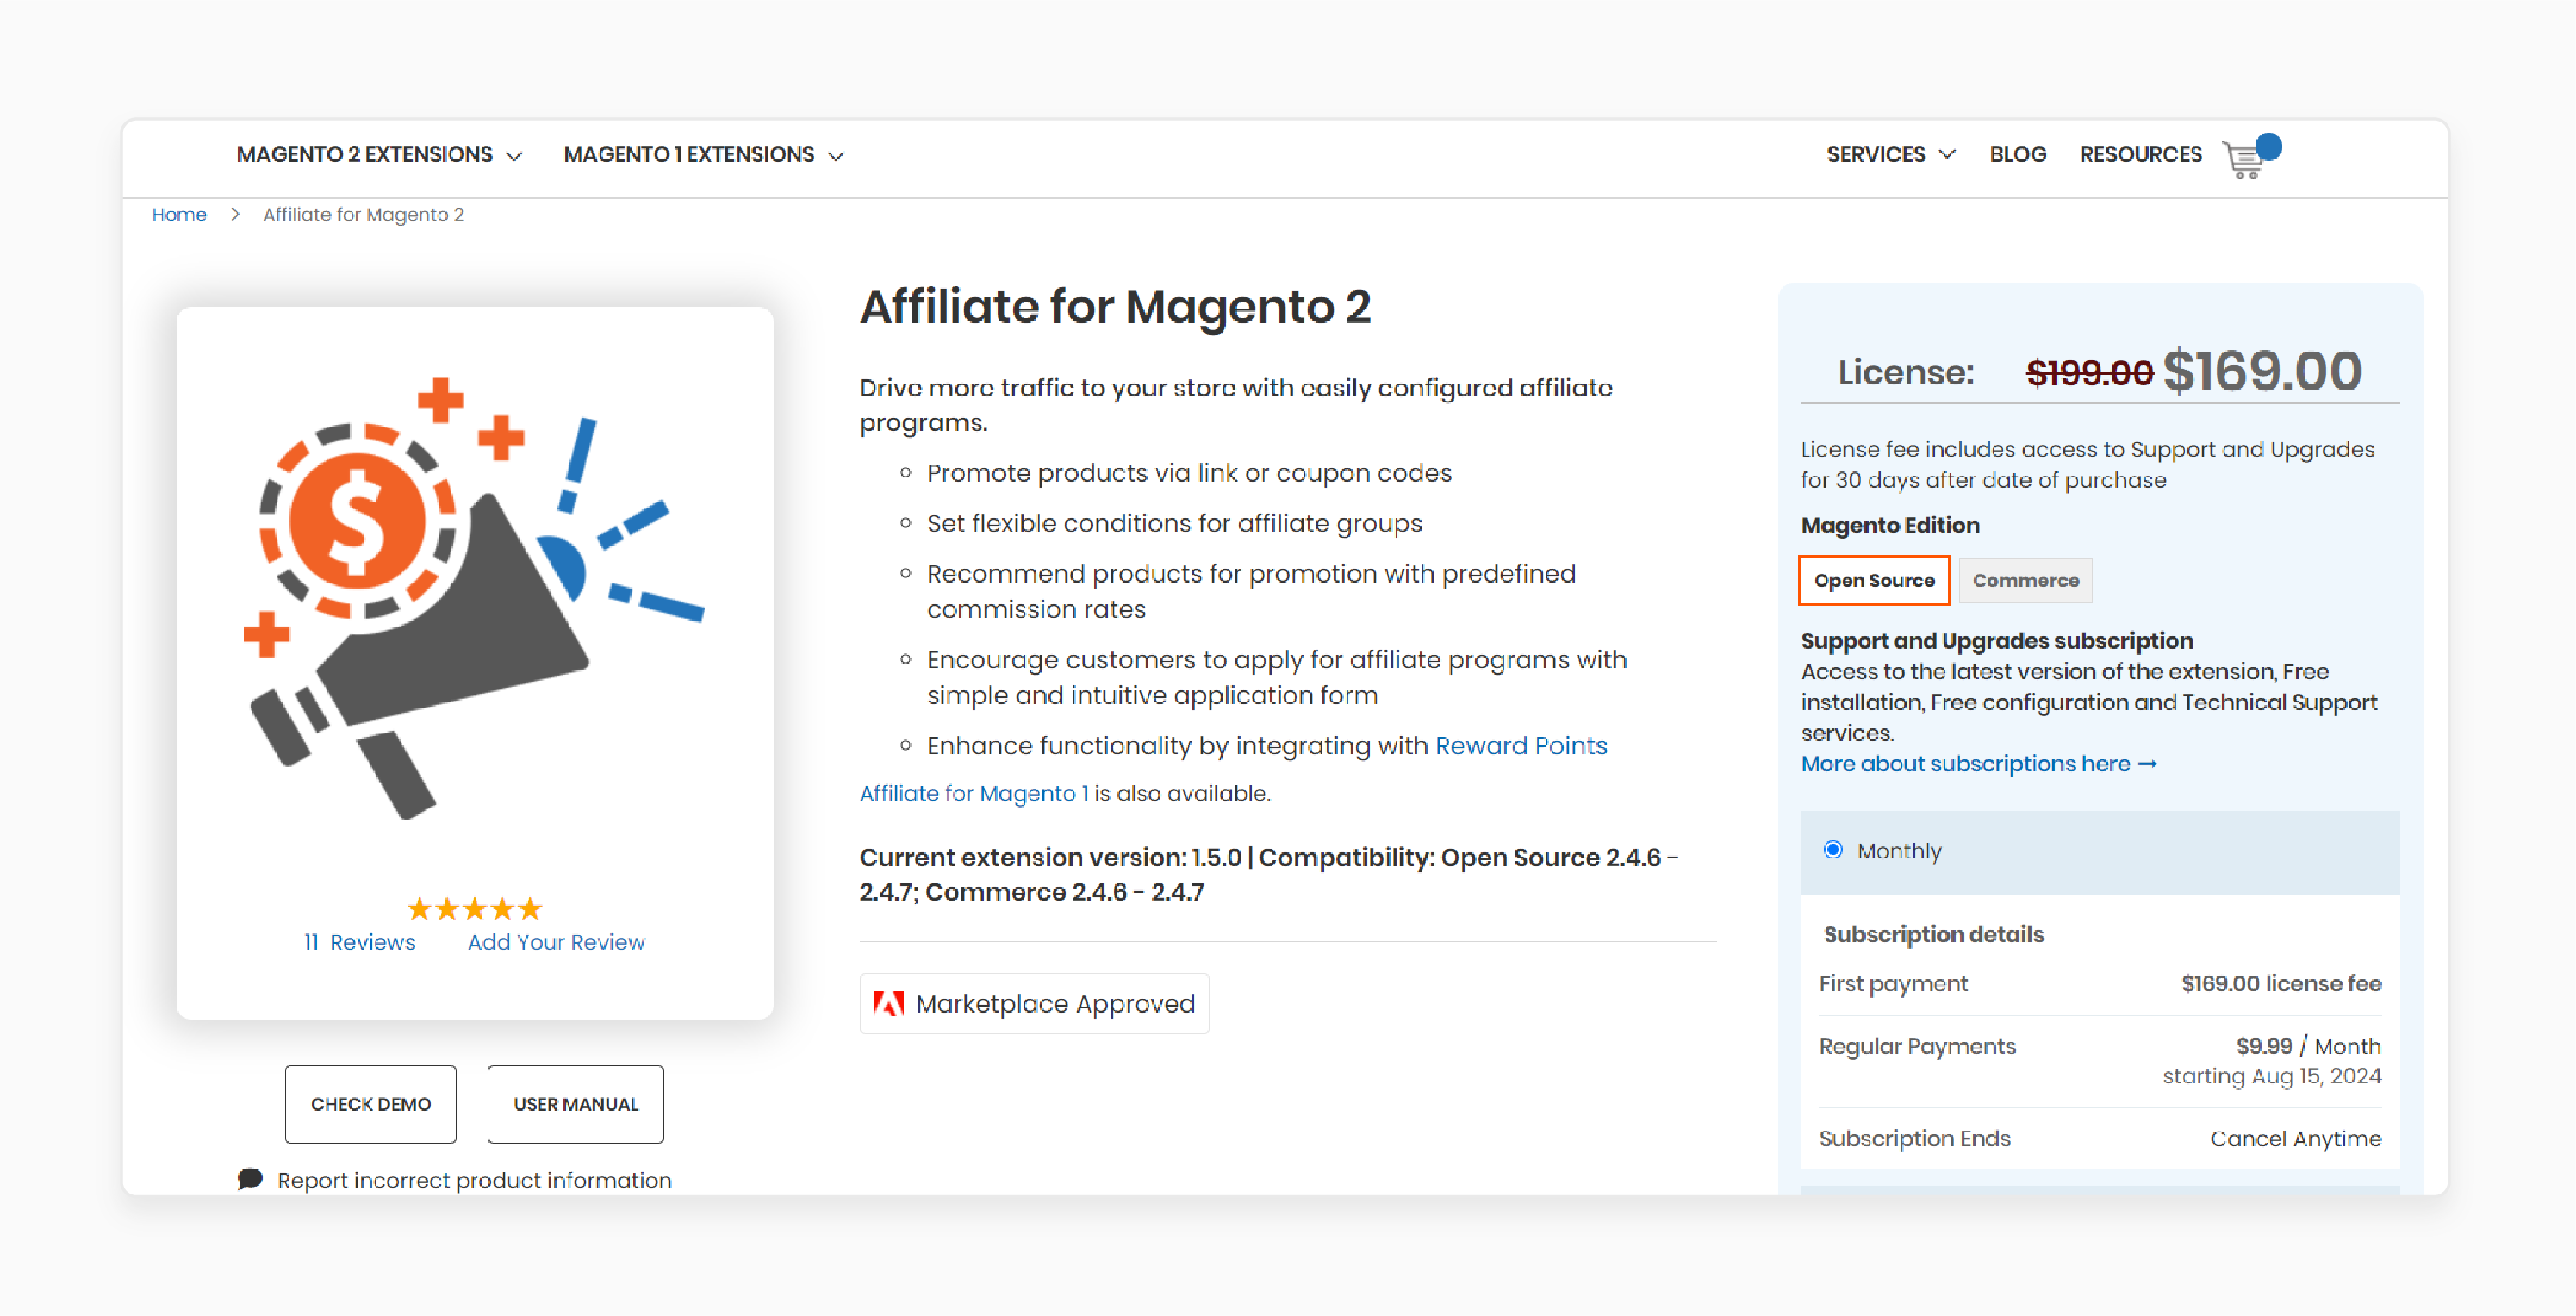Select the Monthly subscription radio button
This screenshot has width=2576, height=1316.
1832,850
